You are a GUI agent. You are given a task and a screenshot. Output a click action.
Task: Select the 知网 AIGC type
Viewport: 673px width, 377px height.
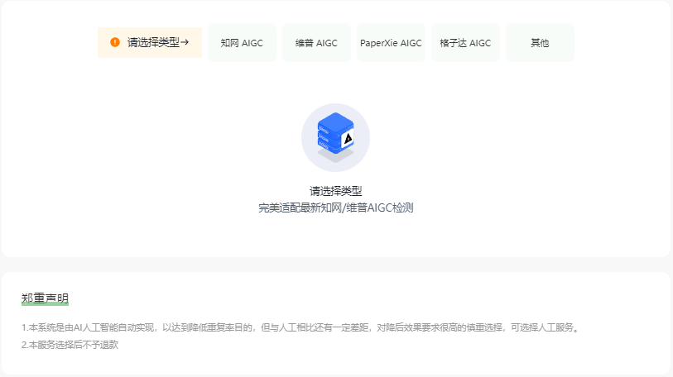[242, 43]
